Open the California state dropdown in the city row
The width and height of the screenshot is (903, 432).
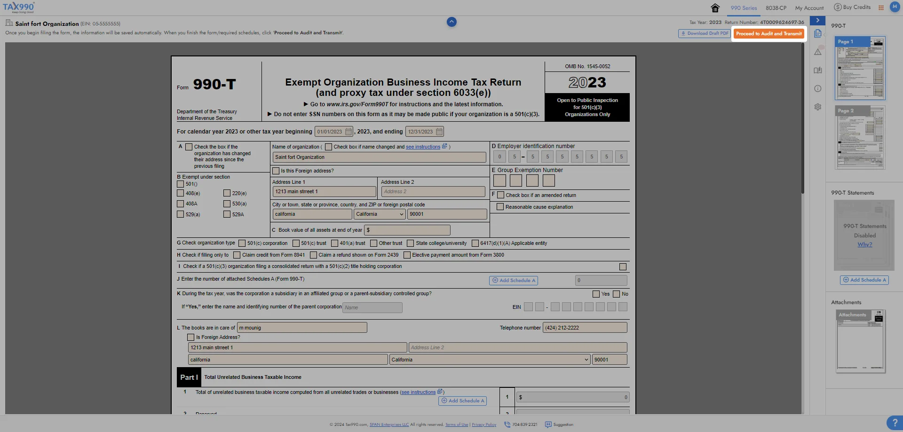(x=379, y=214)
